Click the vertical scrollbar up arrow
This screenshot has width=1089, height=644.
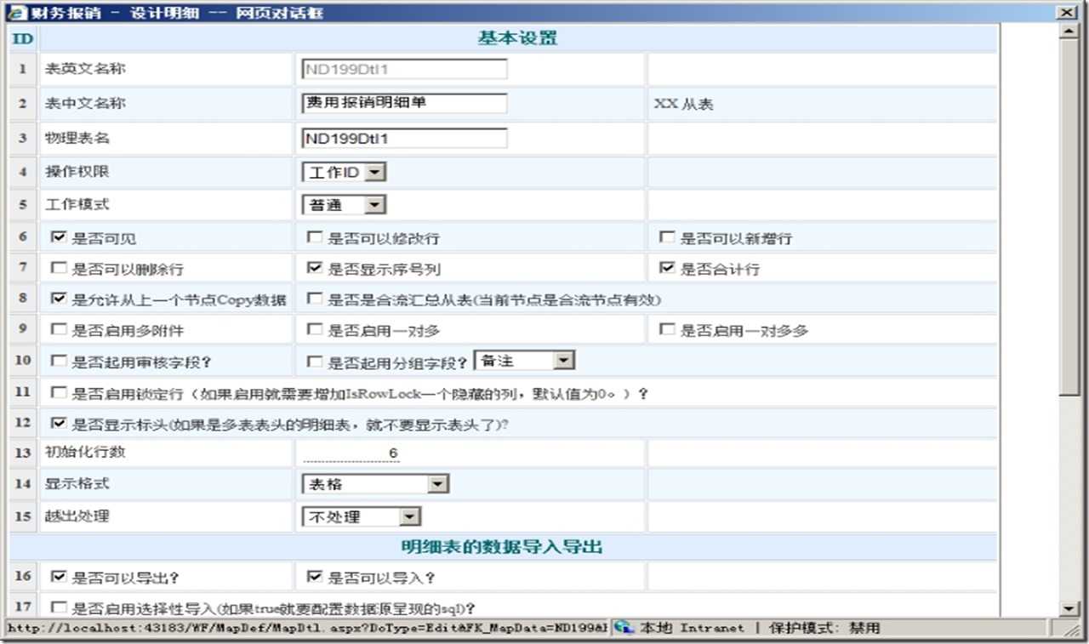(x=1069, y=31)
